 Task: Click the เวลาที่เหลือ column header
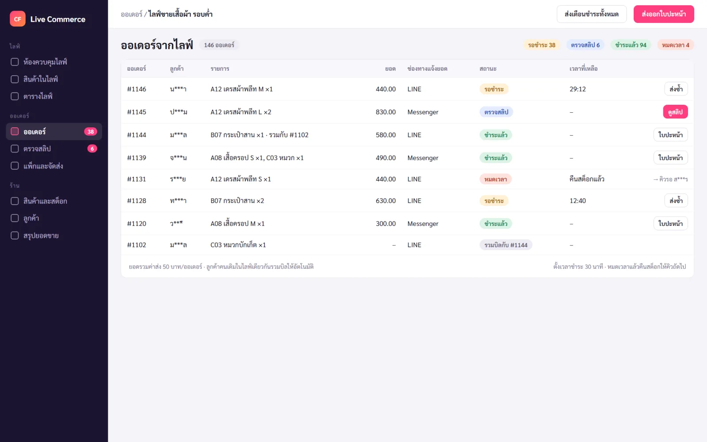point(584,69)
